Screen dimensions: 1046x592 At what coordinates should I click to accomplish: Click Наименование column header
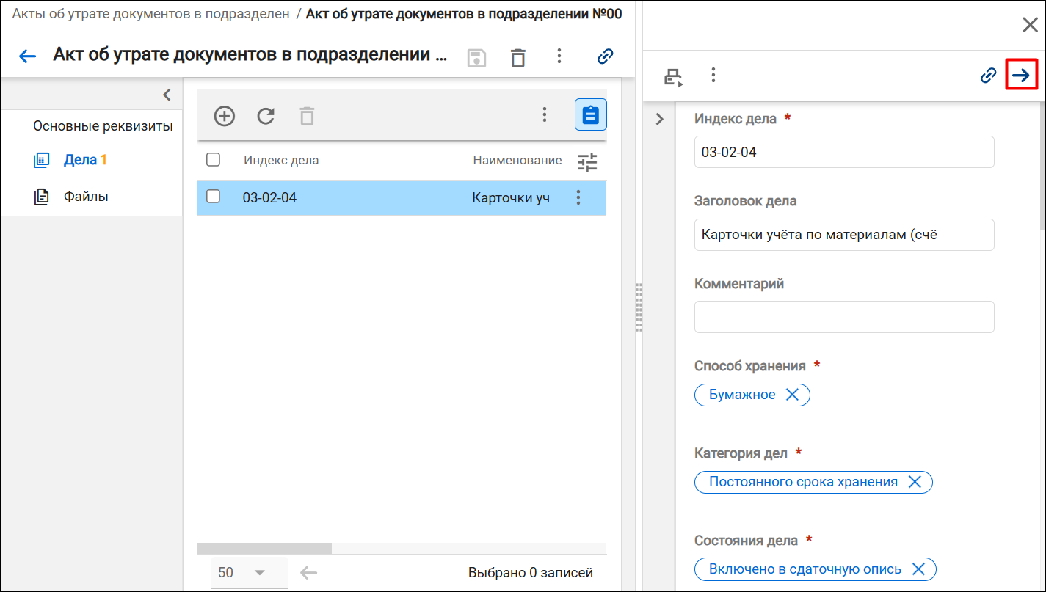(517, 160)
